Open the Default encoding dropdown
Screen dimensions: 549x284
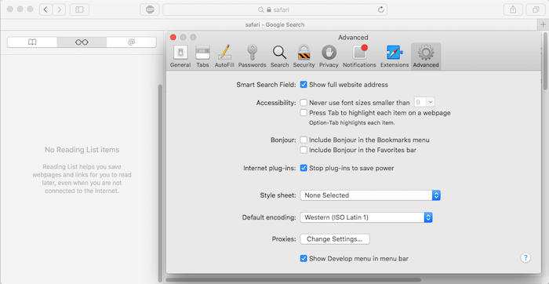pos(366,217)
